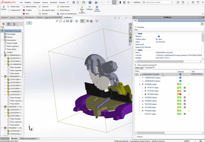Switch to the Assieme ribbon tab

coord(5,17)
